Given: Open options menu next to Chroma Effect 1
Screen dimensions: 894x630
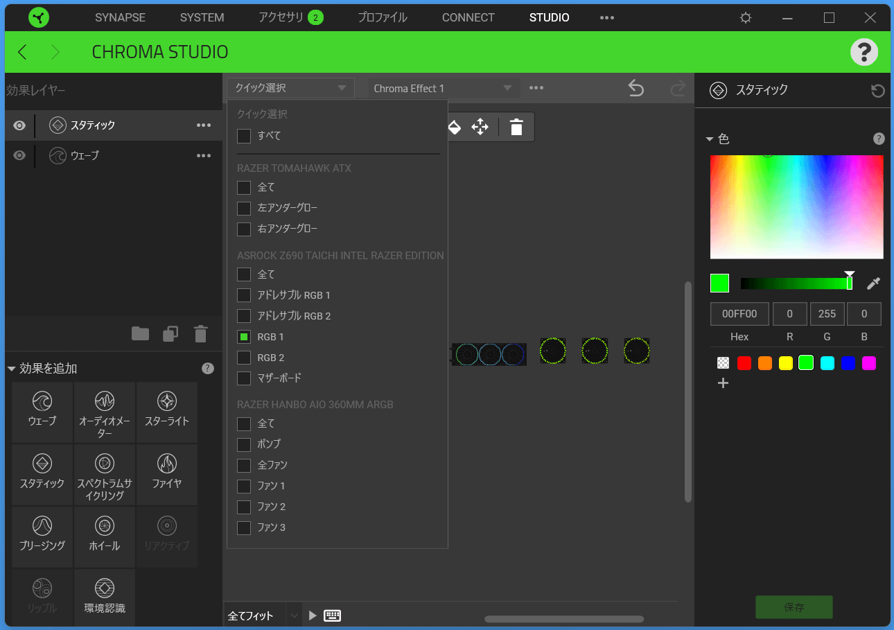Looking at the screenshot, I should [x=536, y=88].
